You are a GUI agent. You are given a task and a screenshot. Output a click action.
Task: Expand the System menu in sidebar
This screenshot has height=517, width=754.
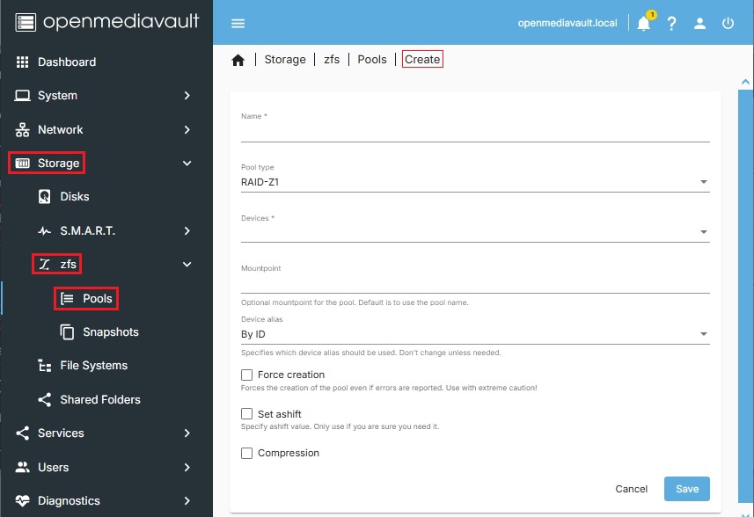[106, 96]
